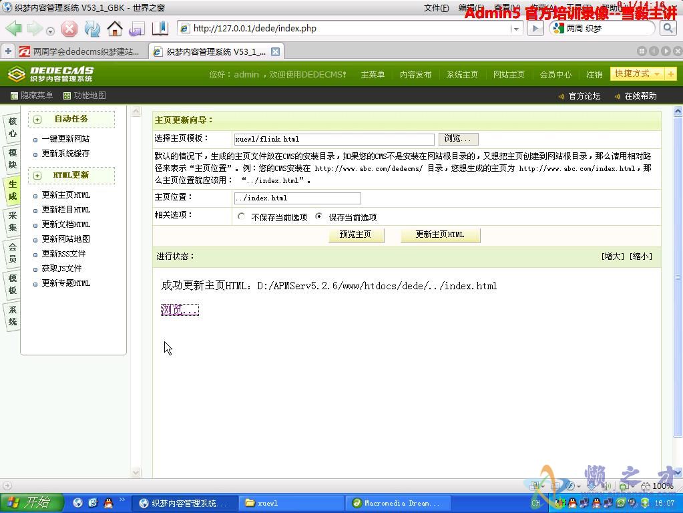Open the address bar history dropdown
683x513 pixels.
[x=514, y=29]
